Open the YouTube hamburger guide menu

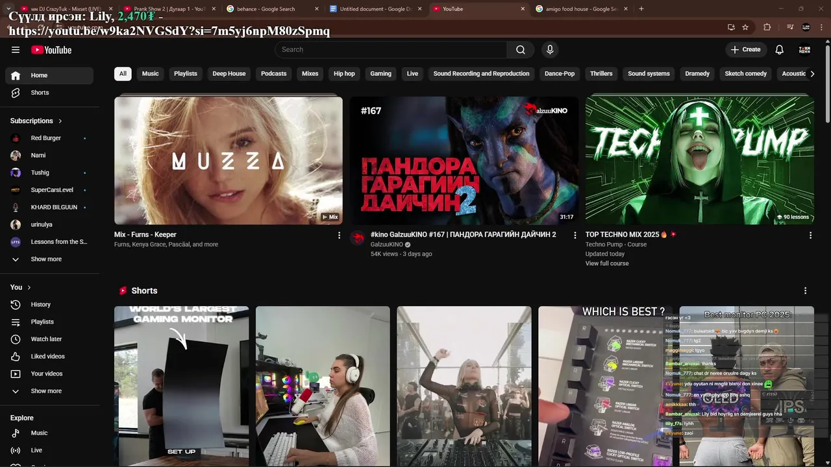click(x=16, y=50)
